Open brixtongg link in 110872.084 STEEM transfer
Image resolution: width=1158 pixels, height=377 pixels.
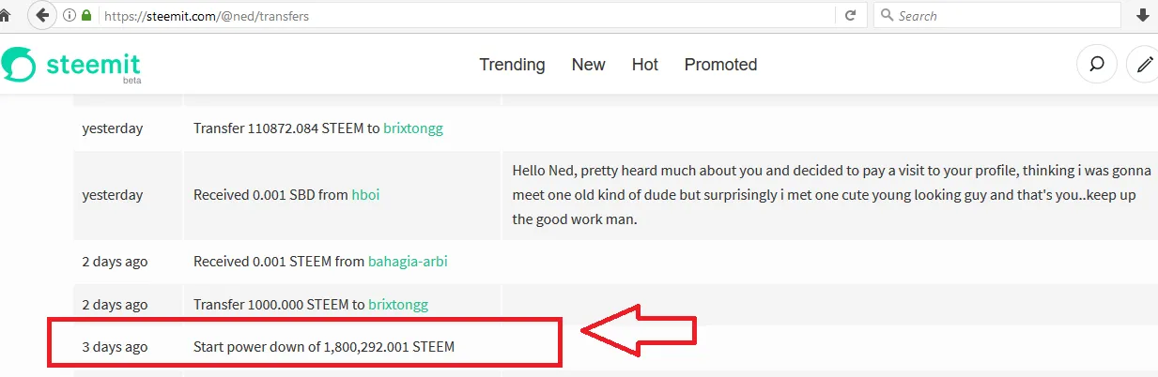coord(412,128)
